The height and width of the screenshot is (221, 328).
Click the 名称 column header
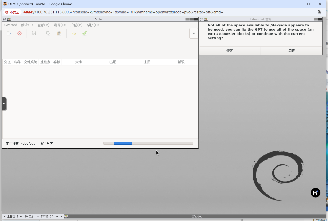point(17,62)
